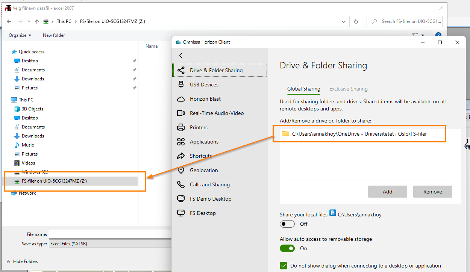Click the Remove button
The width and height of the screenshot is (470, 272).
tap(433, 192)
